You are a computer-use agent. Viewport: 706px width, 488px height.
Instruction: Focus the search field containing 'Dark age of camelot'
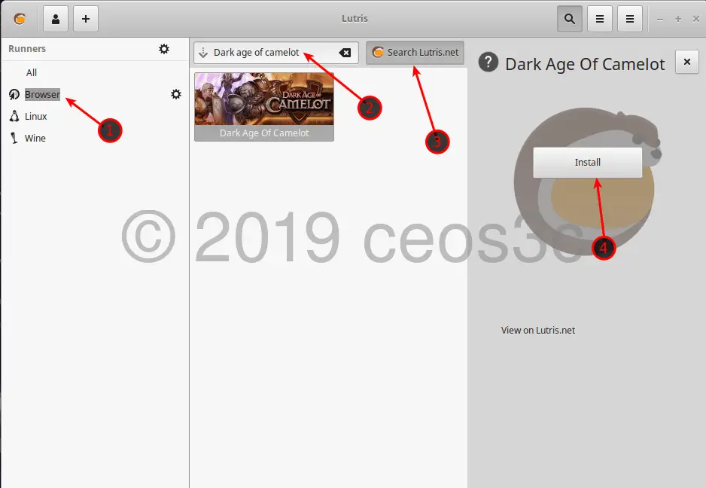coord(276,53)
